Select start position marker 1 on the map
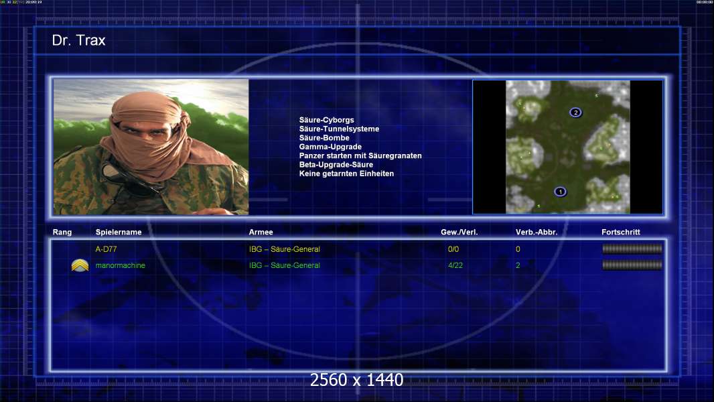Image resolution: width=714 pixels, height=402 pixels. [x=560, y=192]
